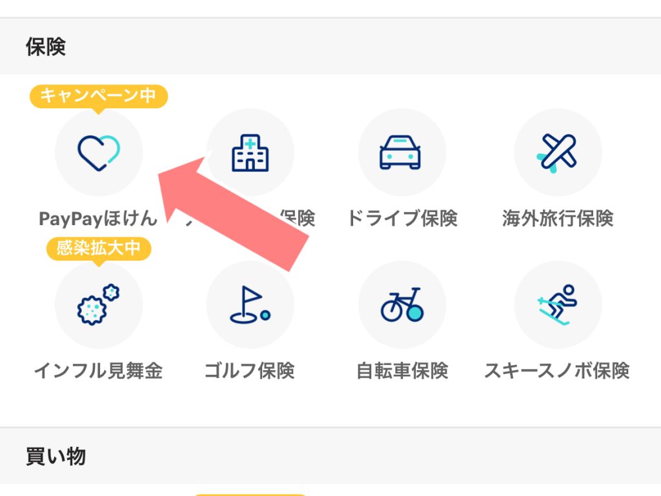Tap the 感染拡大中 yellow badge
This screenshot has width=661, height=496.
click(x=98, y=248)
